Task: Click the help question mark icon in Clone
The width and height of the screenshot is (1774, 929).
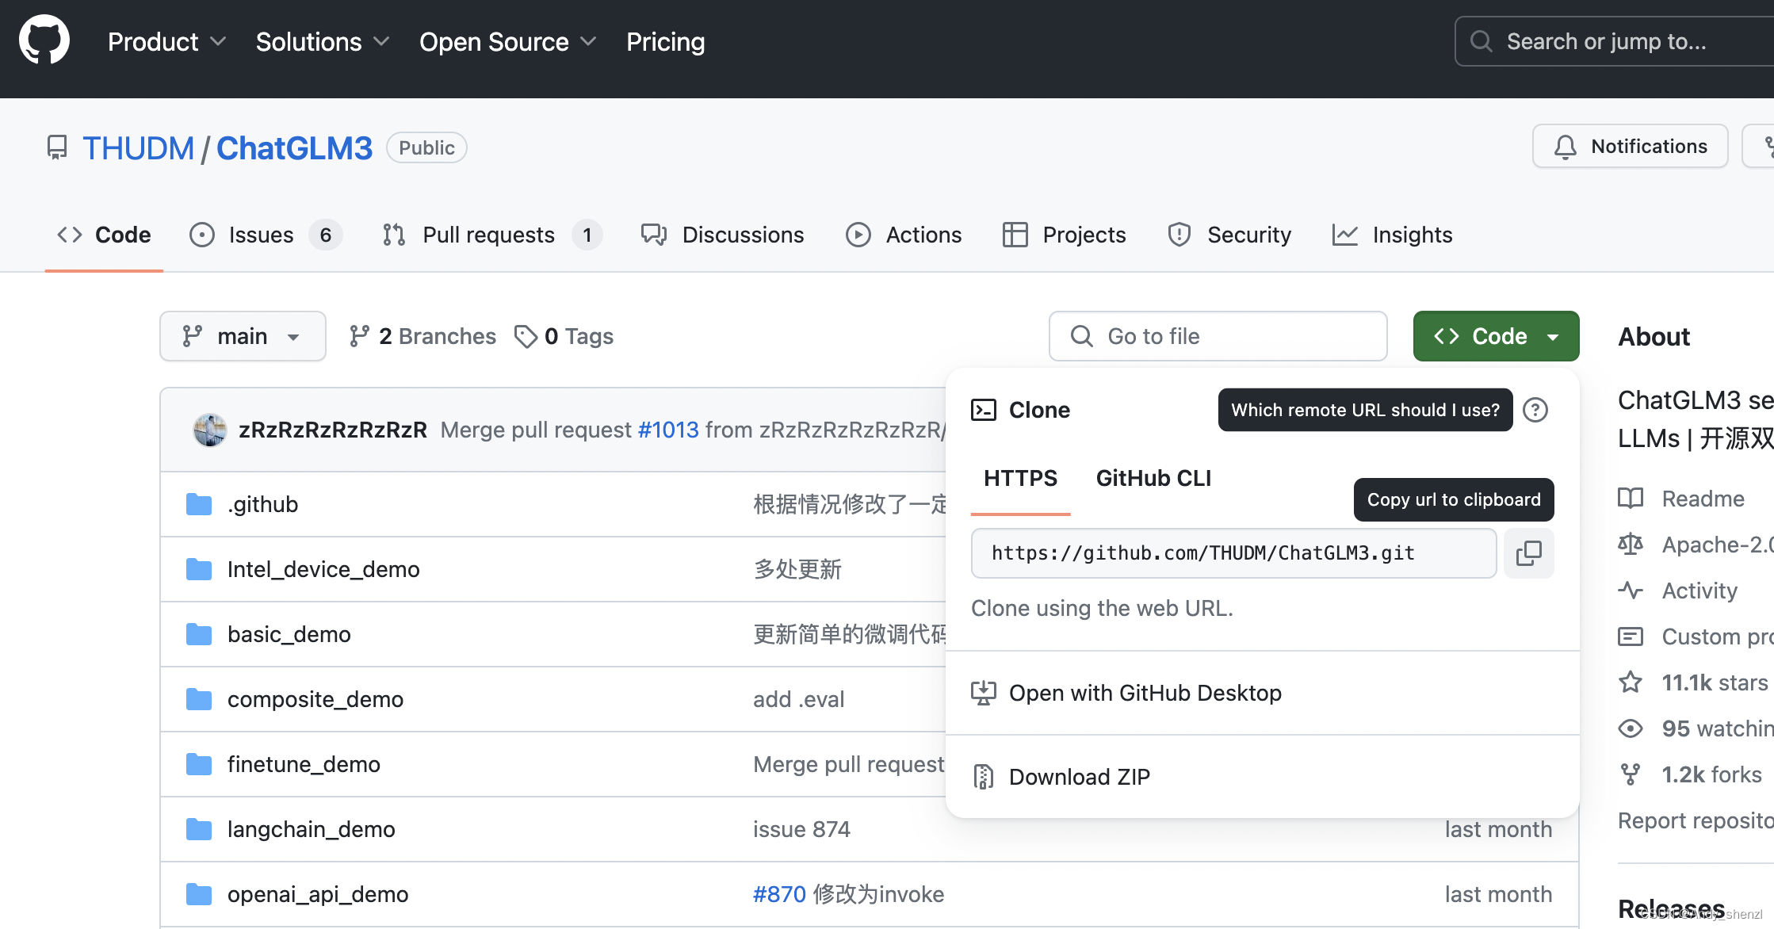Action: [x=1535, y=410]
